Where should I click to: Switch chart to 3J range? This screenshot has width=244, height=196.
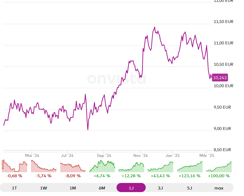(160, 188)
